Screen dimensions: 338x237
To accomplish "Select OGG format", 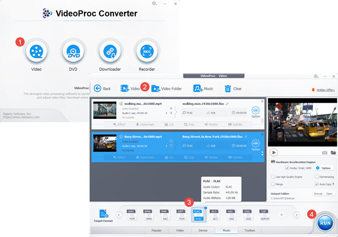I will tap(248, 215).
